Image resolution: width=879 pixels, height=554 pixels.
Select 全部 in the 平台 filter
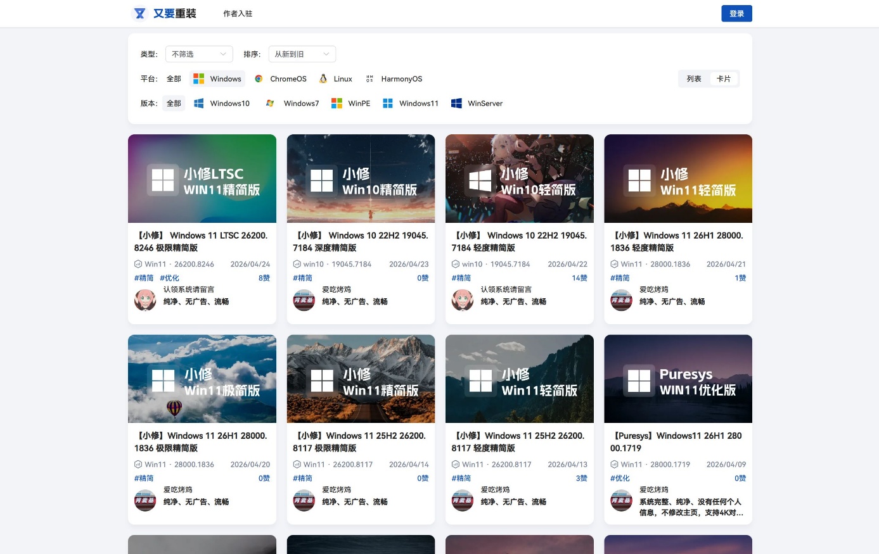coord(174,79)
